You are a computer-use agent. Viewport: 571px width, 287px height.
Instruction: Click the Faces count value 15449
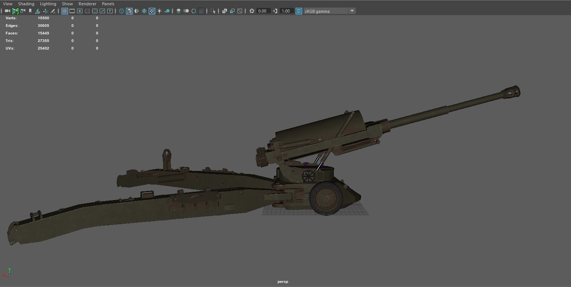(x=43, y=33)
